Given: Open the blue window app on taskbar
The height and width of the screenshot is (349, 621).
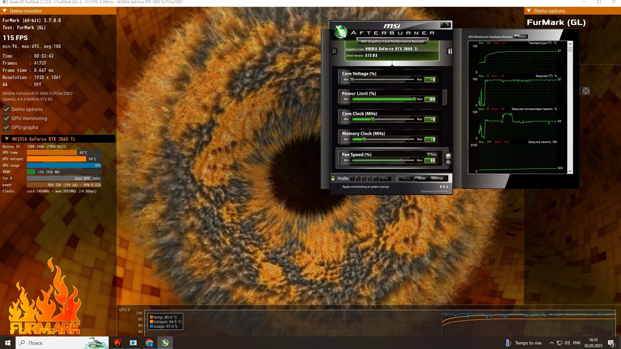Looking at the screenshot, I should coord(133,343).
